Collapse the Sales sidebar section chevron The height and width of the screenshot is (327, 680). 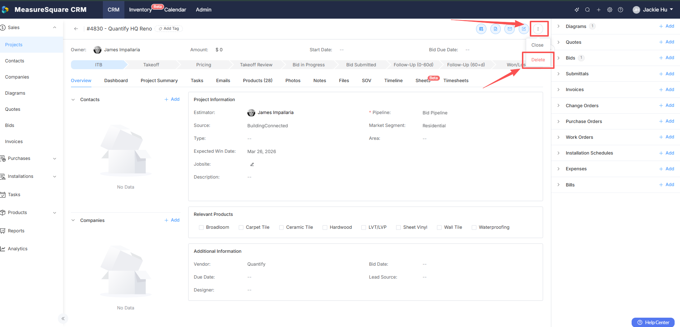(54, 28)
